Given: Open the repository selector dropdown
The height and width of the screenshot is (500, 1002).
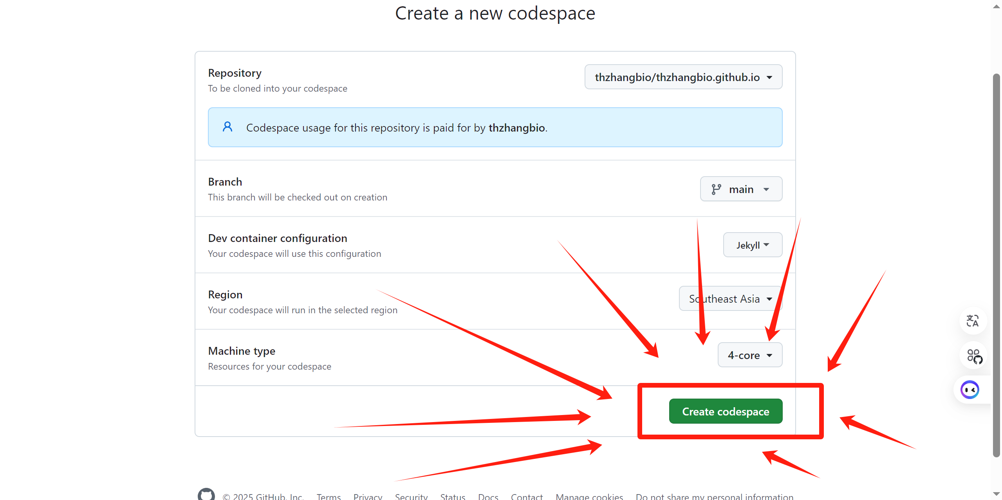Looking at the screenshot, I should pos(683,77).
